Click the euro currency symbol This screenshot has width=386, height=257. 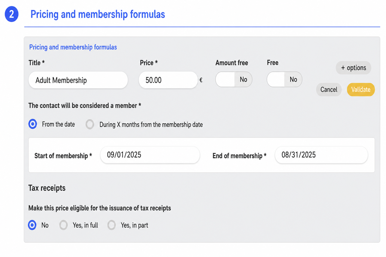[x=201, y=80]
